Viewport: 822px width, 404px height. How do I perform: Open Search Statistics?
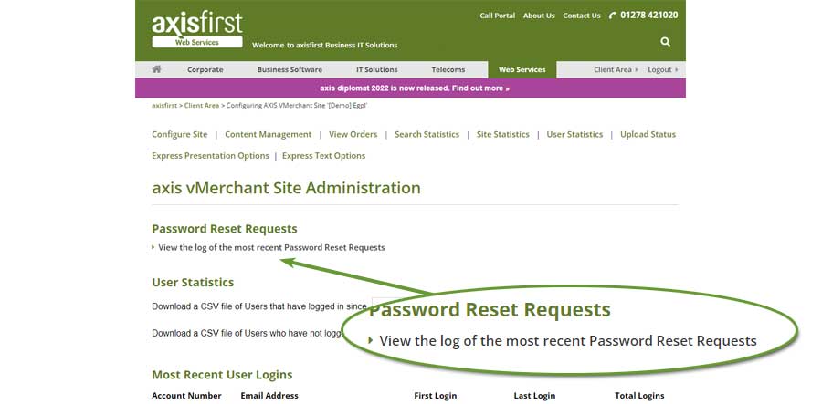(x=427, y=134)
